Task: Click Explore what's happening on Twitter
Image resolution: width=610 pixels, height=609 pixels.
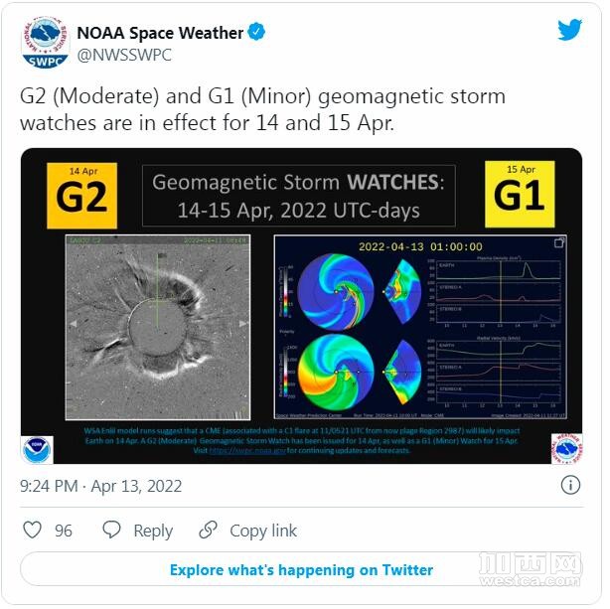Action: [301, 569]
